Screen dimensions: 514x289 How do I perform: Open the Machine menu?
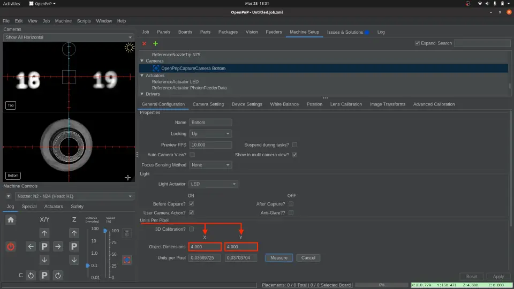(x=63, y=21)
